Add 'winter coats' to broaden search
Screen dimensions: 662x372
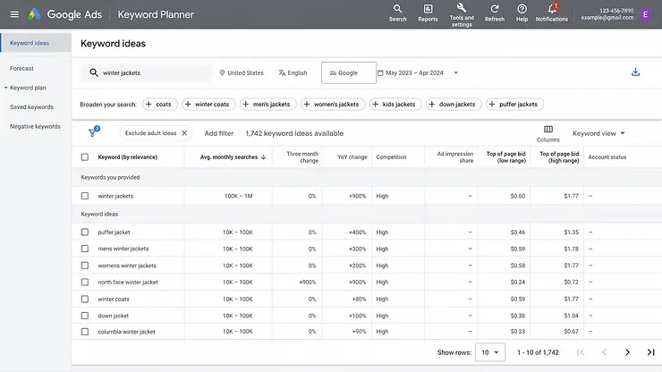click(x=208, y=105)
